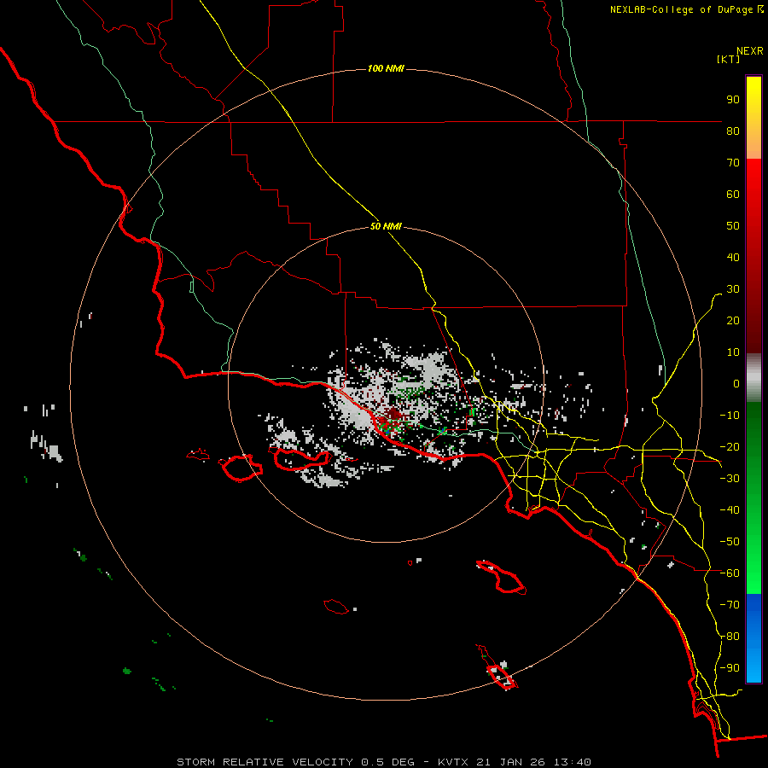
Task: Click the KT units label above color scale
Action: pos(729,59)
